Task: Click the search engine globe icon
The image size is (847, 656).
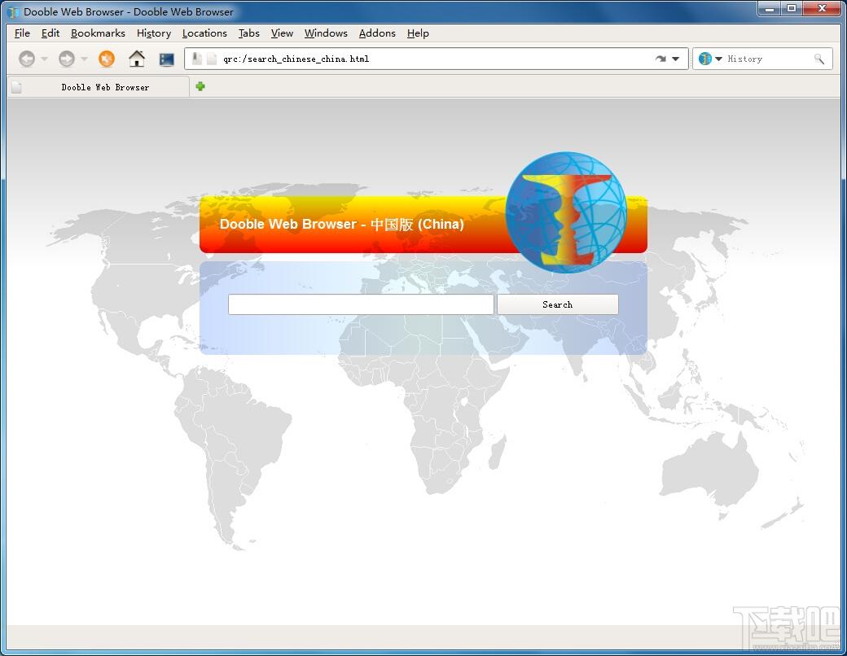Action: (705, 59)
